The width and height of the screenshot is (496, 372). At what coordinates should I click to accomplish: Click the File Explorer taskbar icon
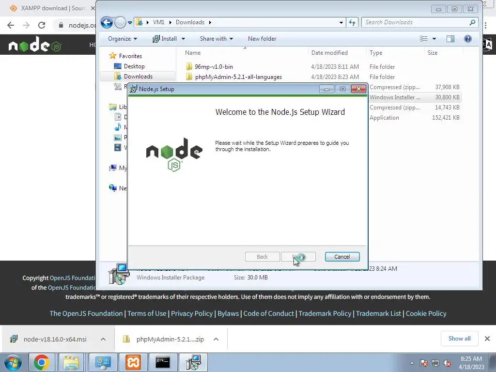click(72, 362)
